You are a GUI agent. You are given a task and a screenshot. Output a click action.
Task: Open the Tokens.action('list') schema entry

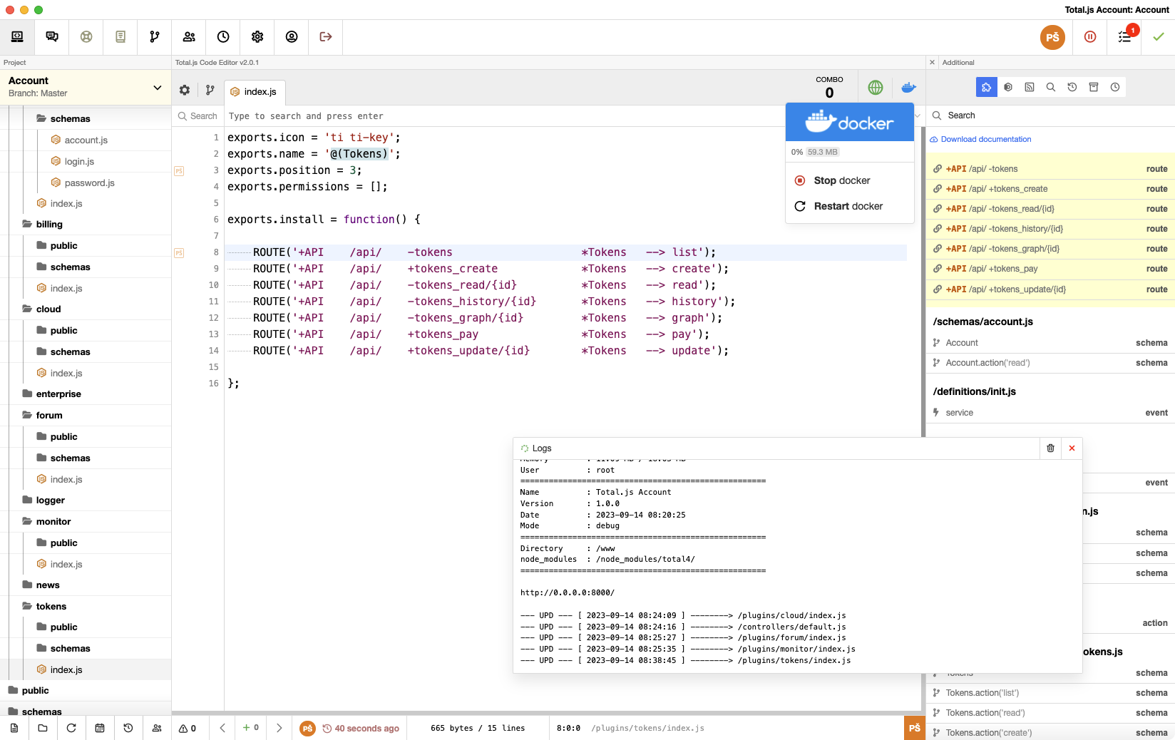click(1050, 693)
